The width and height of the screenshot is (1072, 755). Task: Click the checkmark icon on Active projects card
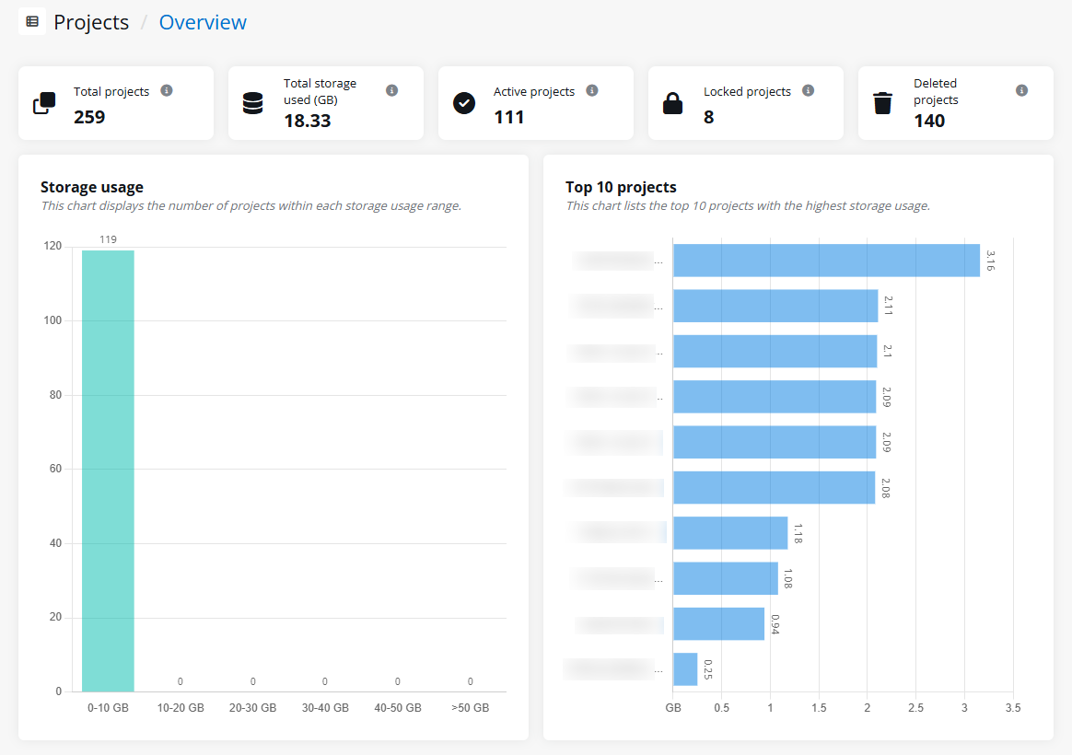[x=464, y=103]
